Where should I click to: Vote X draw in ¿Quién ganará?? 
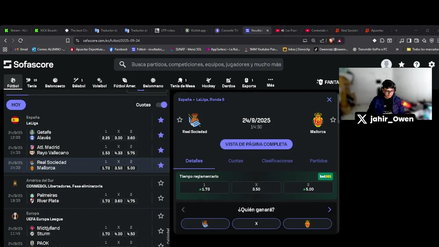(x=256, y=224)
